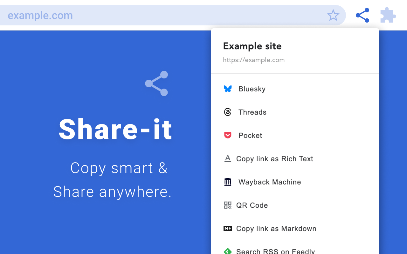This screenshot has width=407, height=254.
Task: Click the Wayback Machine archive icon
Action: [228, 182]
